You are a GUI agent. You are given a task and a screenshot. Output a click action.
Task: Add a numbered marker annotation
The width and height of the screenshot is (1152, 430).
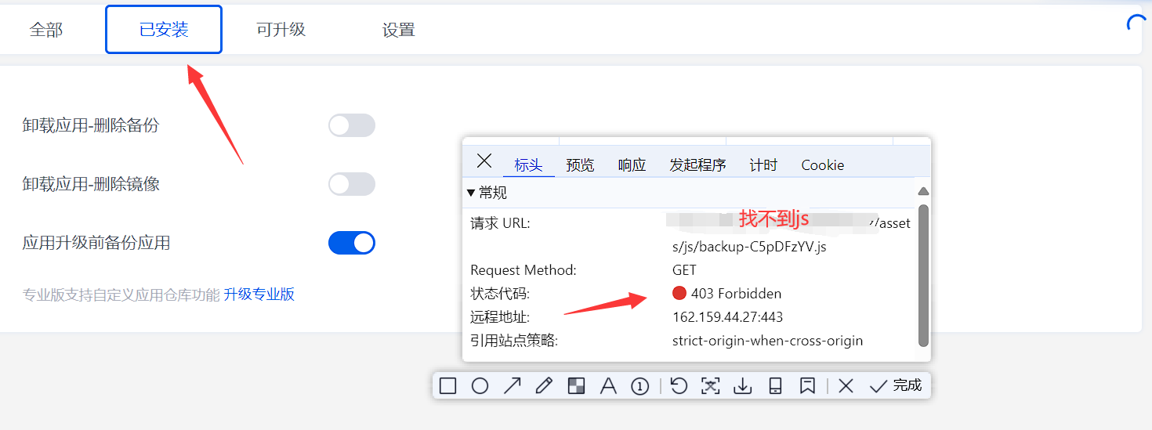tap(640, 385)
